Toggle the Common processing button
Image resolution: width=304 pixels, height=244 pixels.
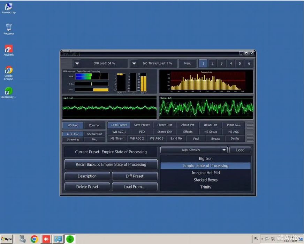(94, 125)
